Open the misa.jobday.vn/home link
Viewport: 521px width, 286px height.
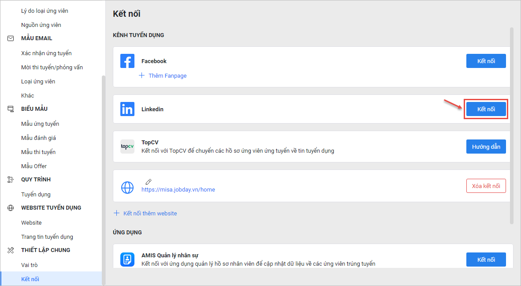[178, 190]
